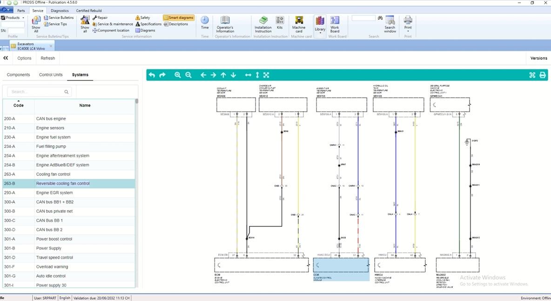
Task: Pan the diagram left with arrow
Action: [203, 75]
